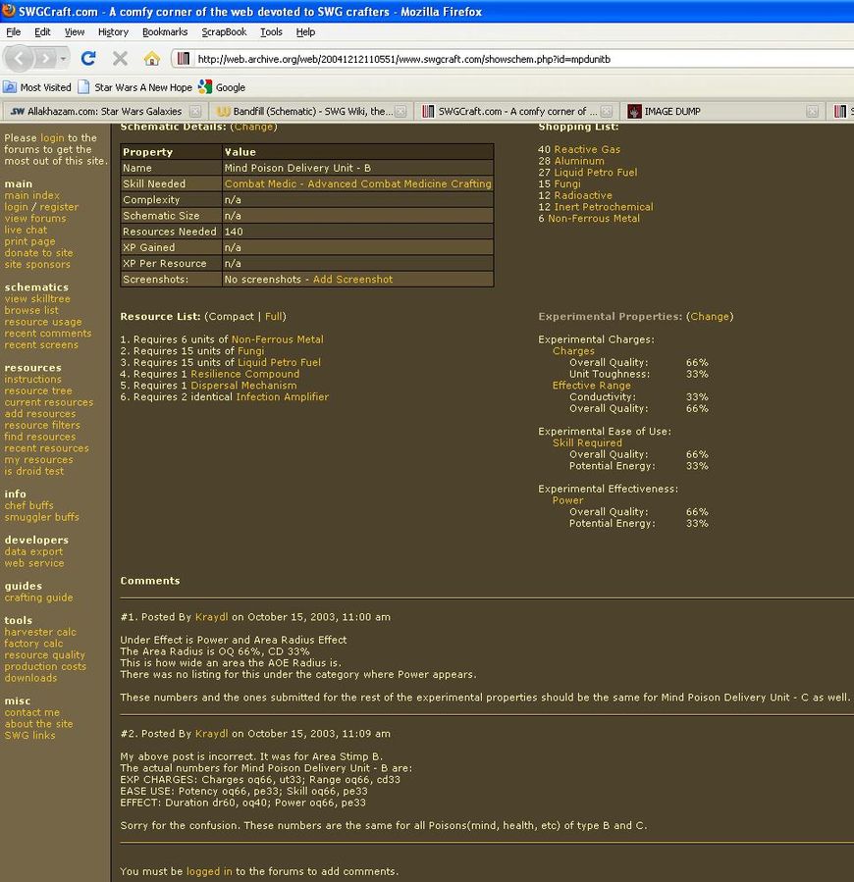Open the harvester calc tool link

point(40,632)
